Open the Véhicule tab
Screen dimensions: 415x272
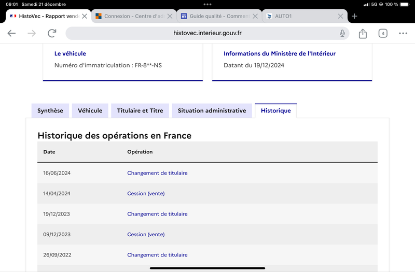pyautogui.click(x=90, y=110)
